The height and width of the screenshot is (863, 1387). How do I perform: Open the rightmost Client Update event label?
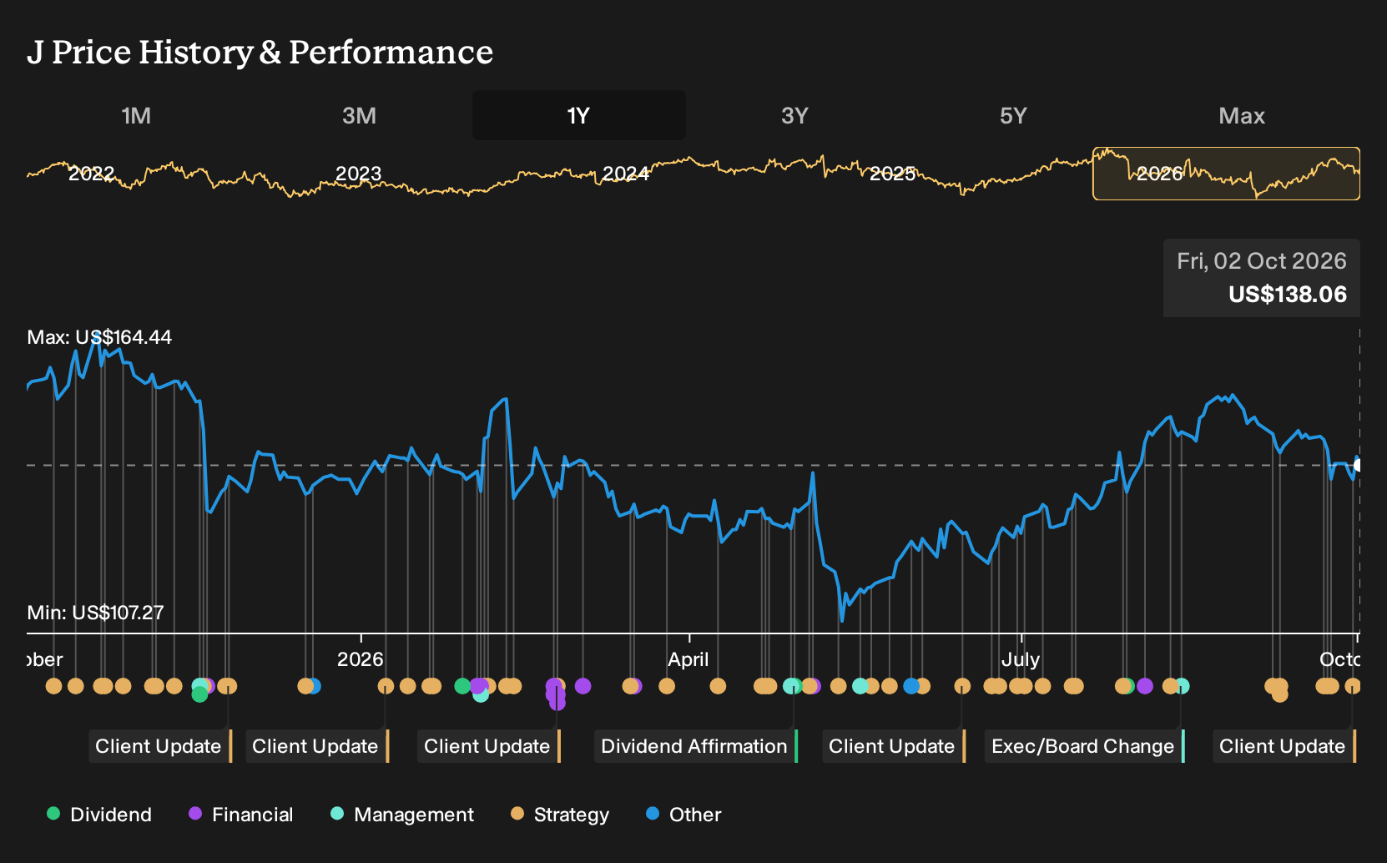pos(1284,746)
